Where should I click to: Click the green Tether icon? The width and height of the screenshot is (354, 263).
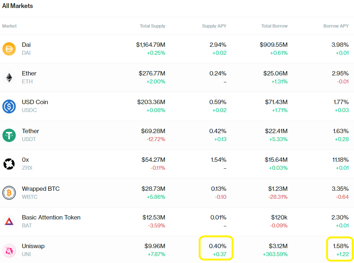point(9,135)
